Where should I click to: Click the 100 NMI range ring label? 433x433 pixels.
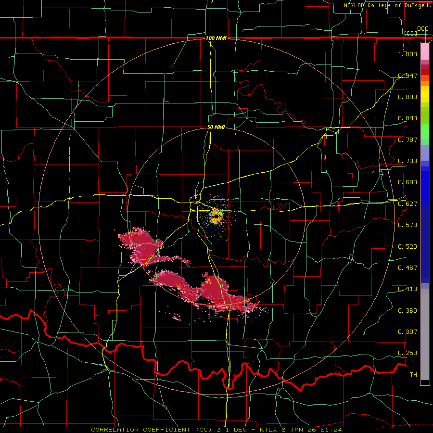pos(216,38)
